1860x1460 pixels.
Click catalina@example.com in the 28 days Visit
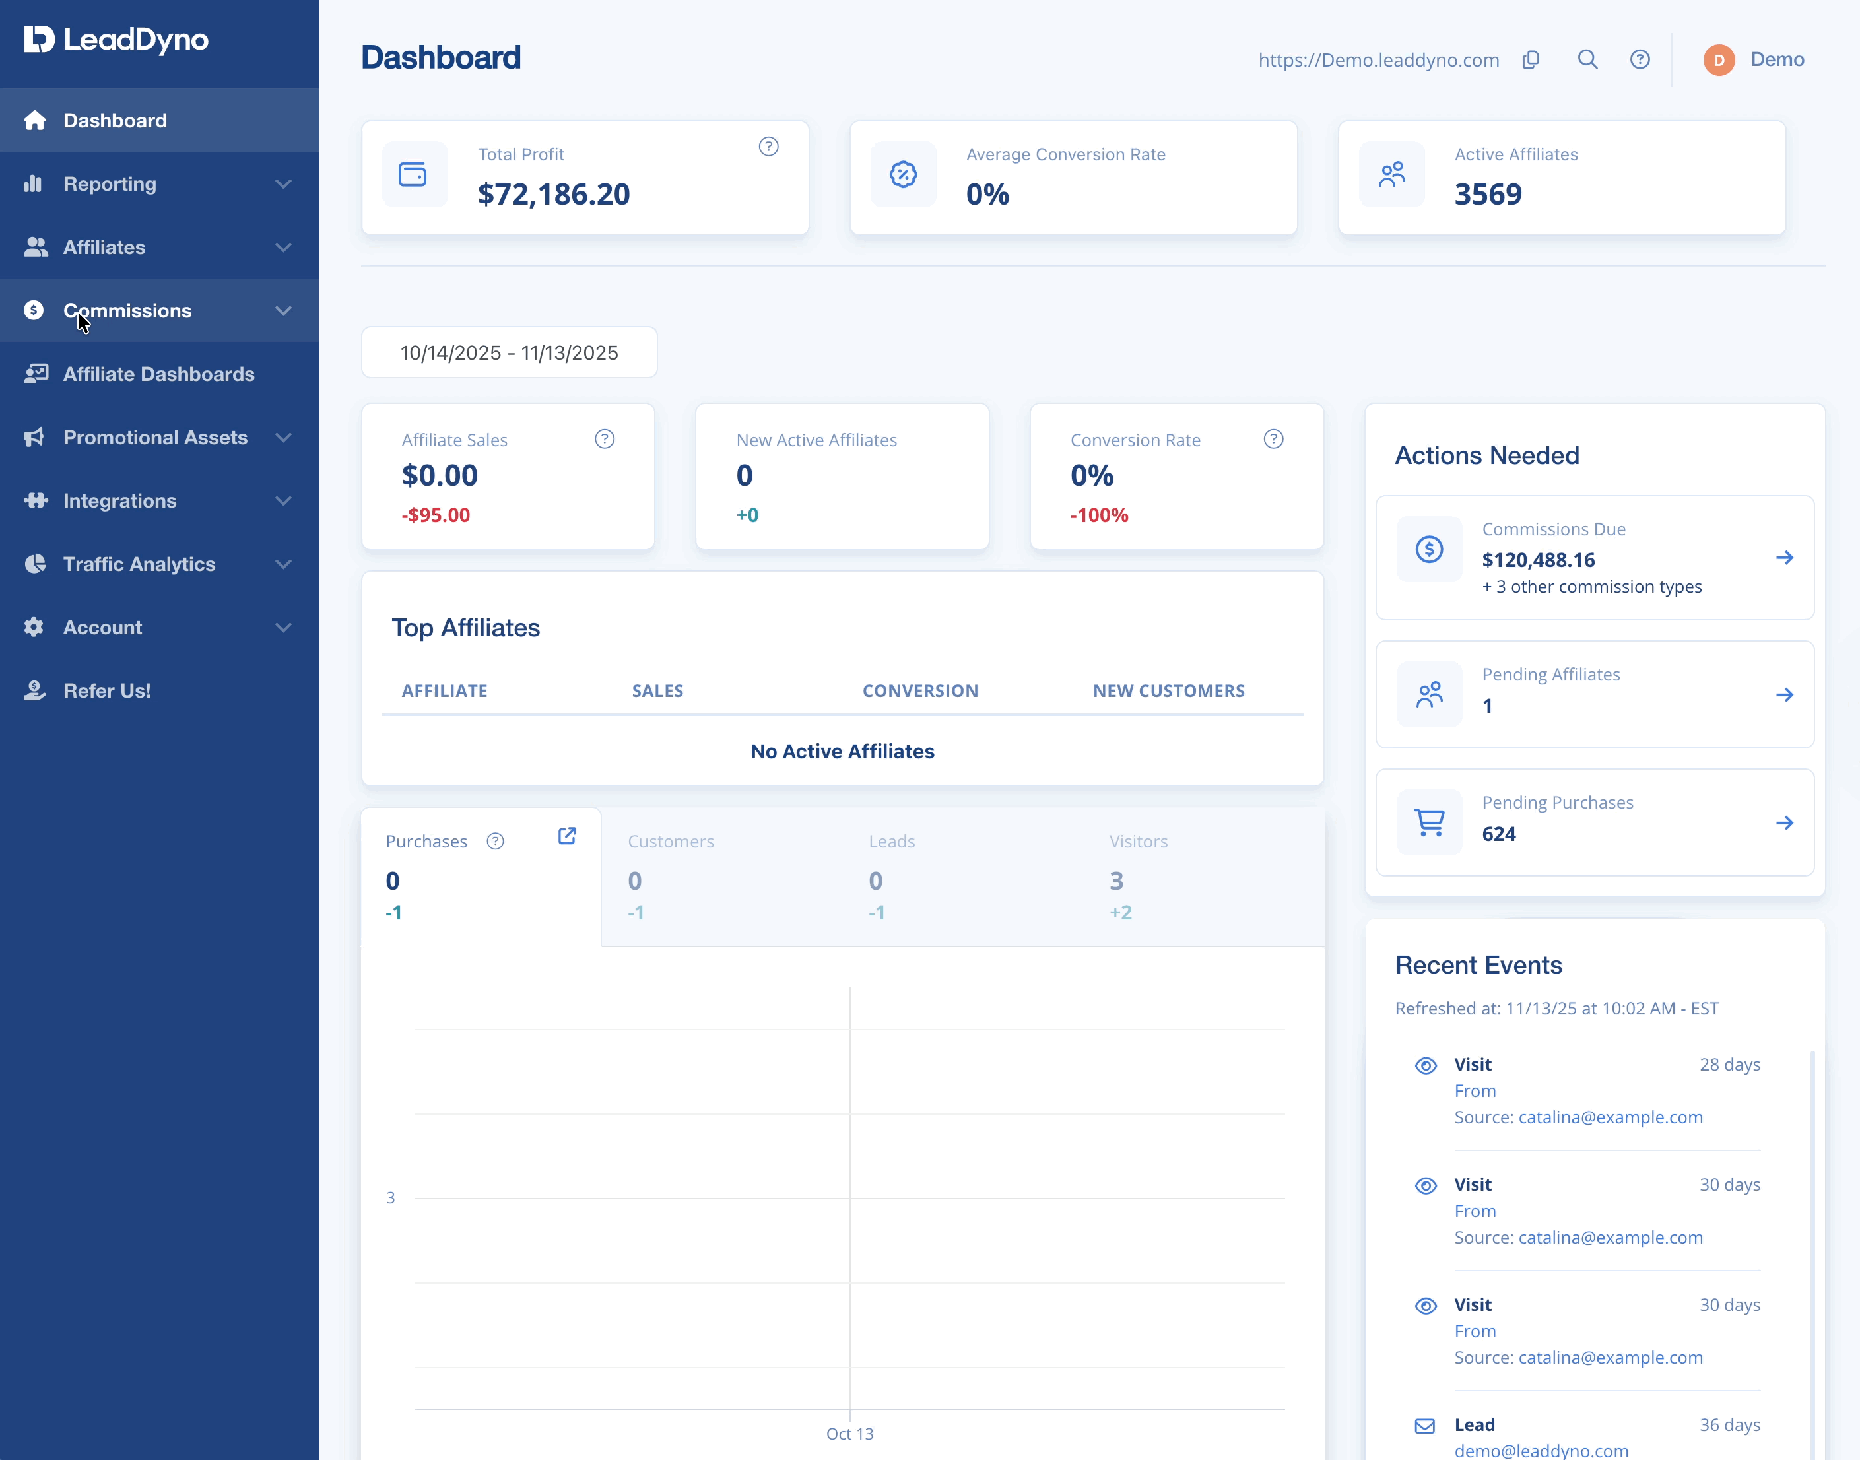(1611, 1117)
